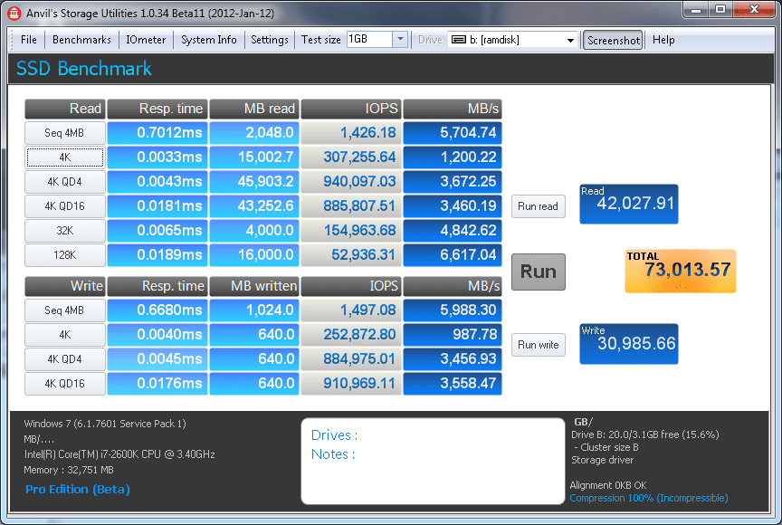Click the Read 4K test button
The width and height of the screenshot is (782, 525).
(65, 157)
